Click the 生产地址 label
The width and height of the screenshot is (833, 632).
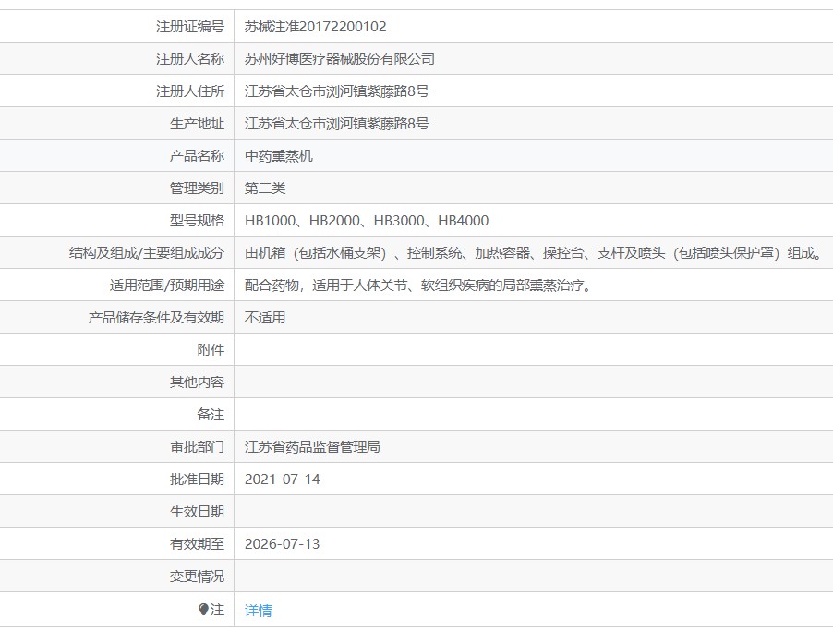[197, 124]
